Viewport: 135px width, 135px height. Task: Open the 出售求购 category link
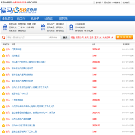[x=30, y=27]
